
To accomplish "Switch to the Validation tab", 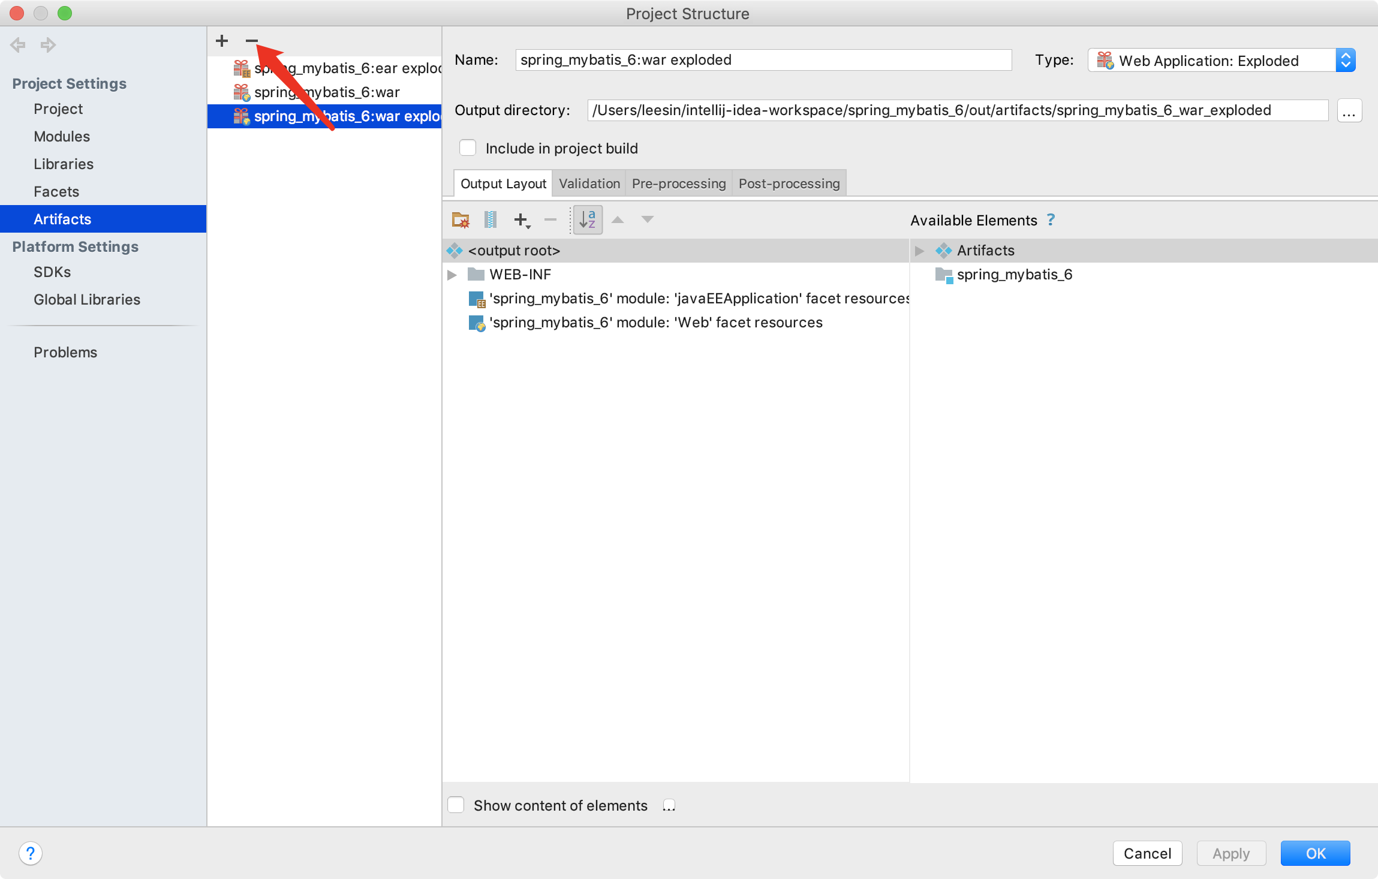I will tap(589, 183).
